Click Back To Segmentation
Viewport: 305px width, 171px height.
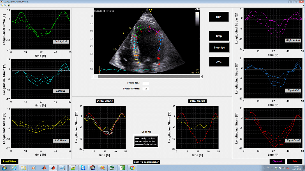click(147, 162)
